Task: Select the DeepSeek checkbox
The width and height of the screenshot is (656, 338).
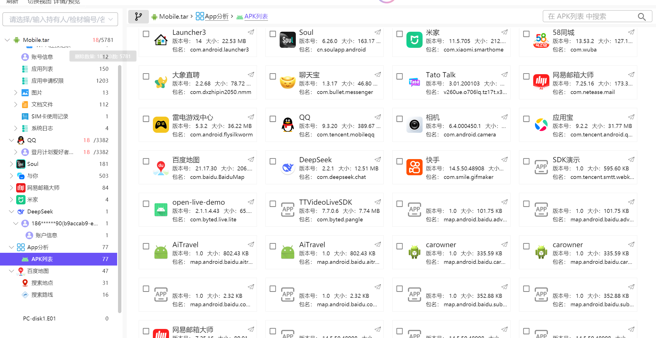Action: click(x=273, y=161)
